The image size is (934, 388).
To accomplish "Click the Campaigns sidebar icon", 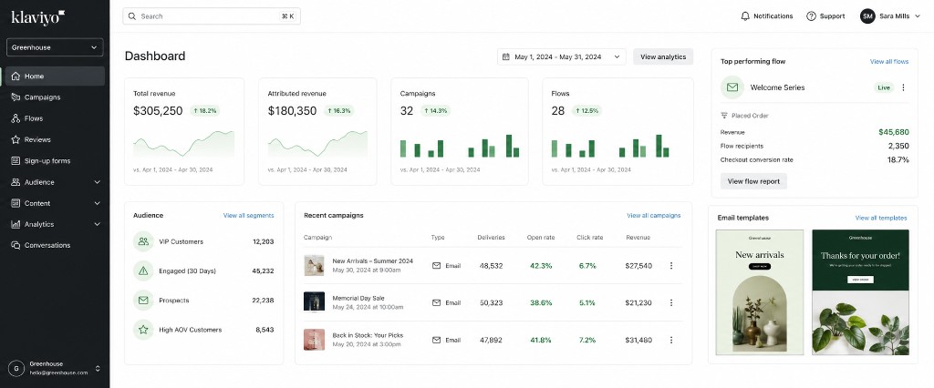I will point(16,97).
